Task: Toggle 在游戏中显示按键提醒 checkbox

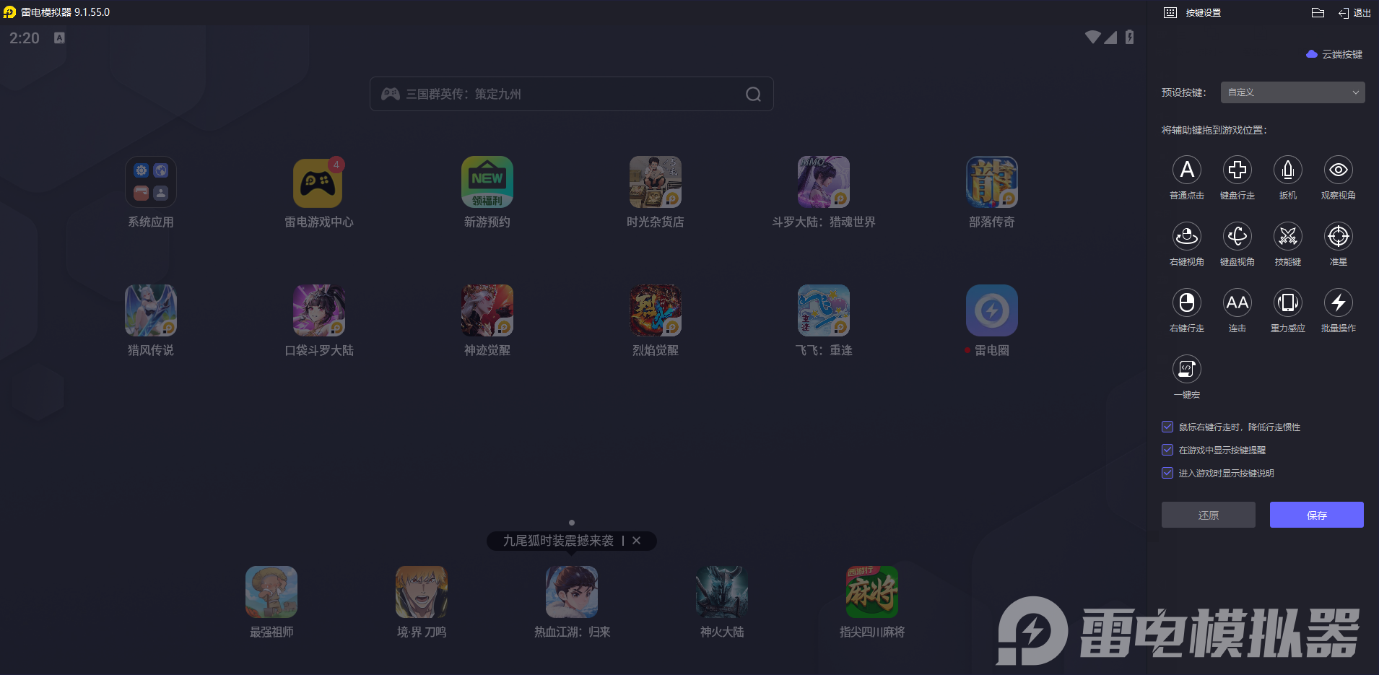Action: [x=1167, y=450]
